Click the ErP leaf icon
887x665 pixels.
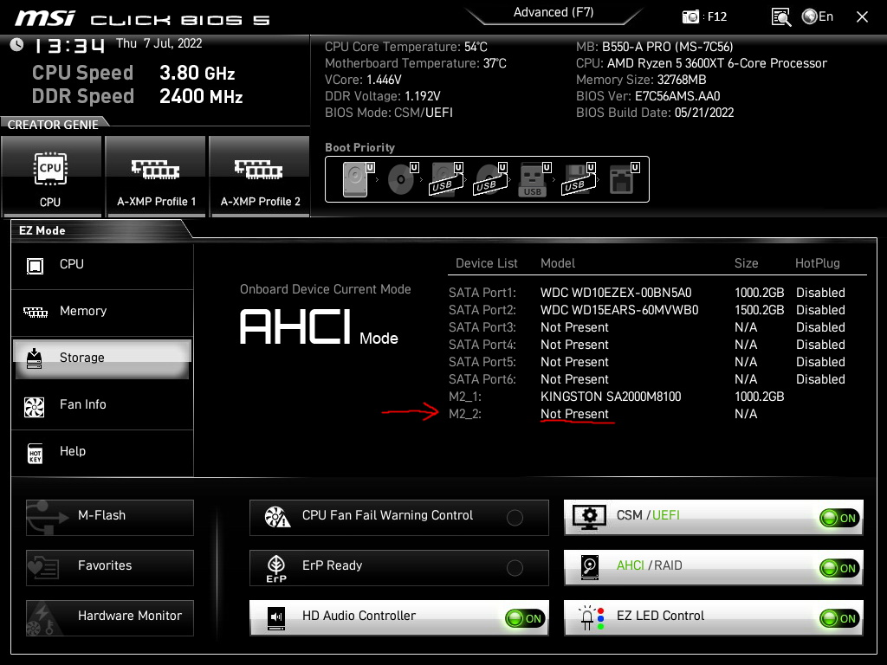coord(276,568)
